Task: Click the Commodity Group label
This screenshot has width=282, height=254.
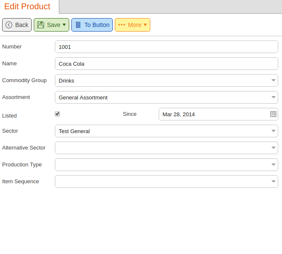Action: [x=24, y=80]
